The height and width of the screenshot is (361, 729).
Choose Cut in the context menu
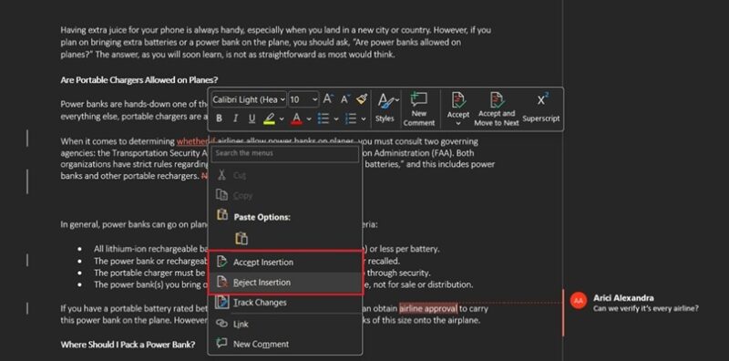(285, 175)
